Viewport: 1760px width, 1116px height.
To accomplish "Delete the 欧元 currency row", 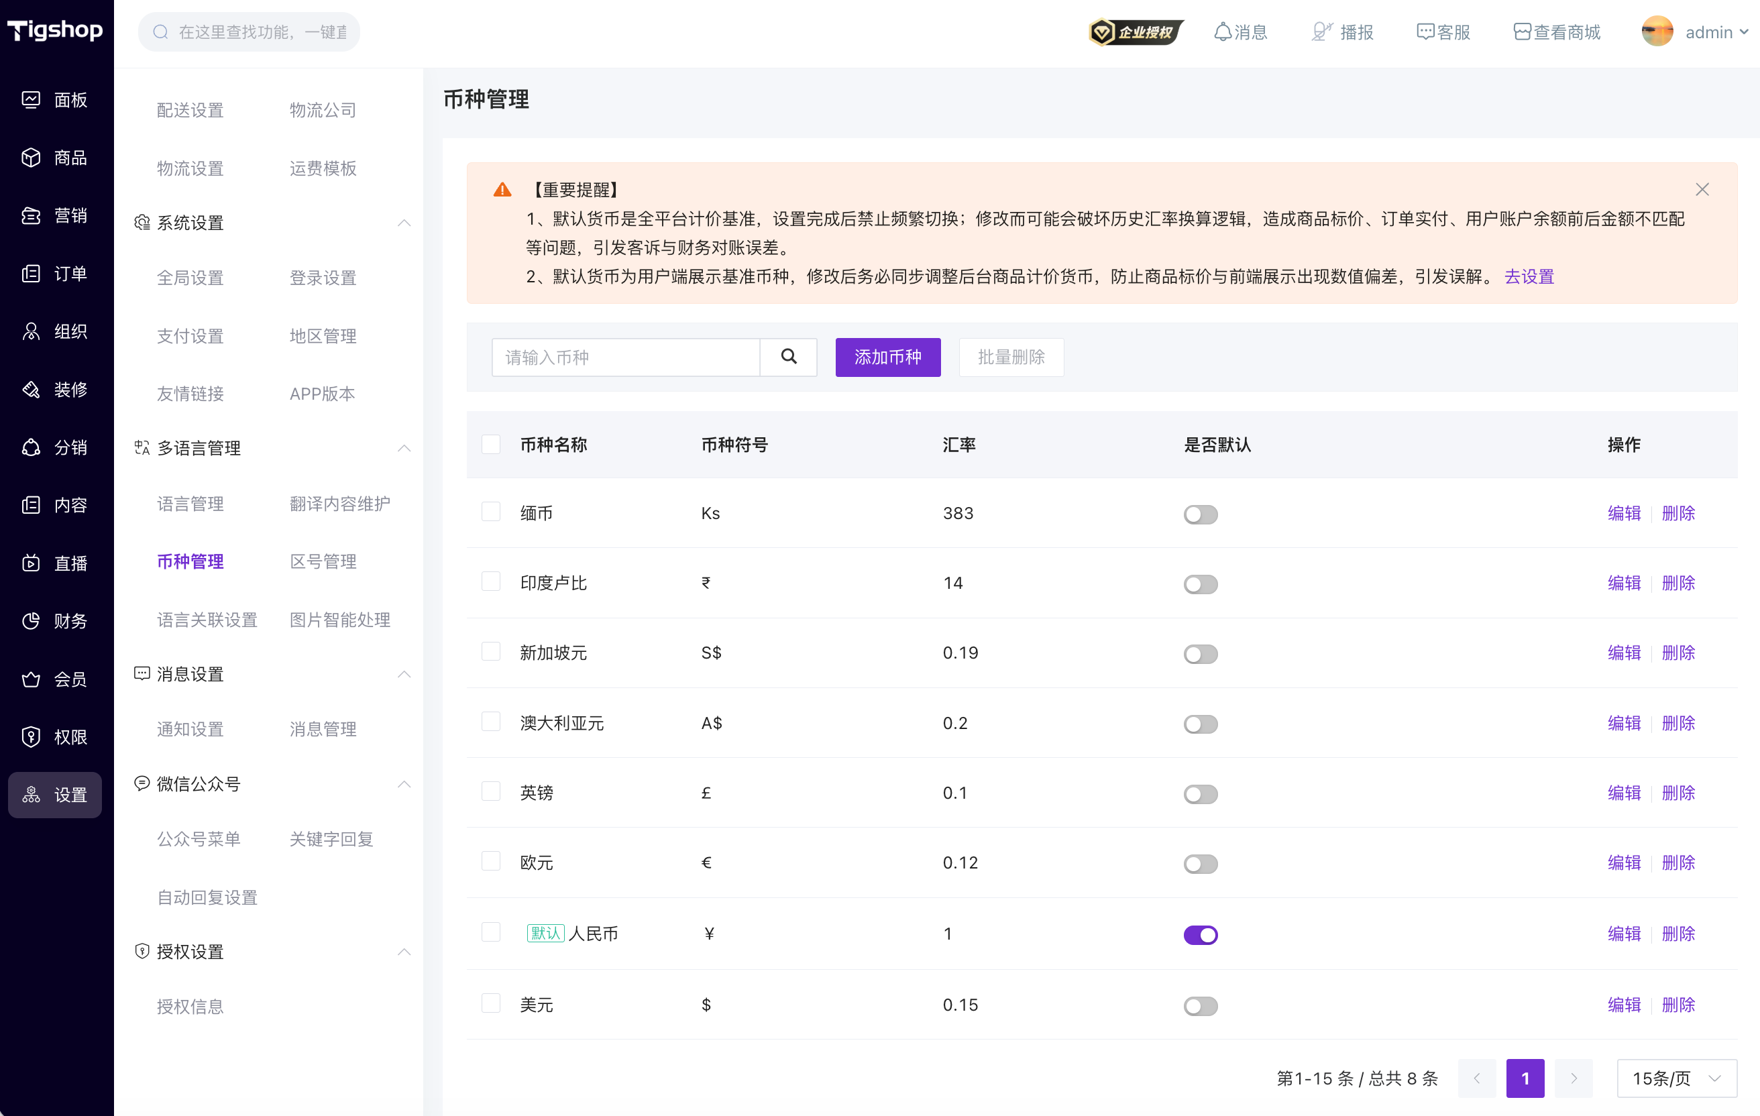I will tap(1678, 862).
